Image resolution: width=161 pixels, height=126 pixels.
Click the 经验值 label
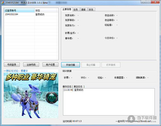[x=108, y=25]
